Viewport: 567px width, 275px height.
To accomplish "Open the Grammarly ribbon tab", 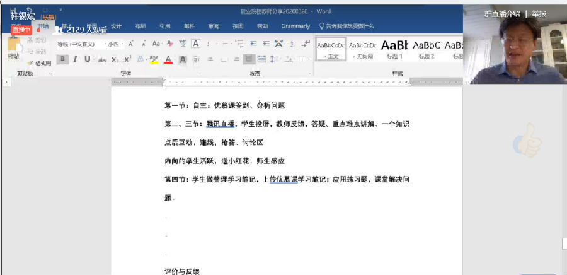I will (295, 26).
